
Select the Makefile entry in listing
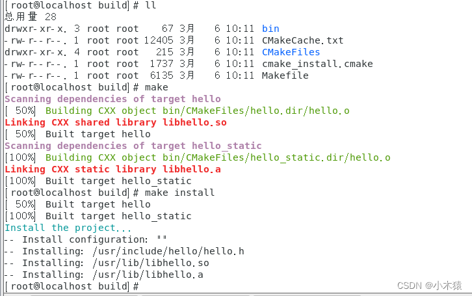click(285, 75)
